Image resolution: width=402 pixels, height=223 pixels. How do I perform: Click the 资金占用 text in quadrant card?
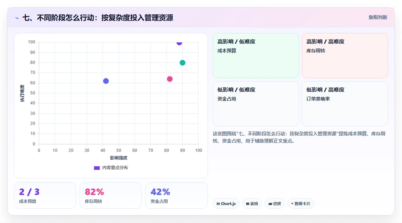click(226, 99)
